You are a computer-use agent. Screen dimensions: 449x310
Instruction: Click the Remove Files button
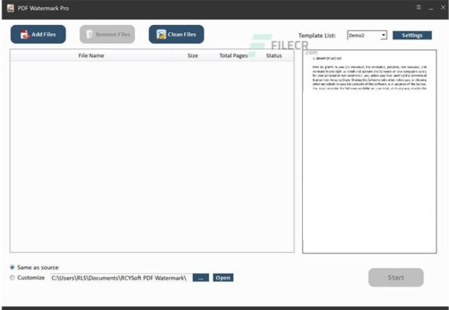(107, 34)
